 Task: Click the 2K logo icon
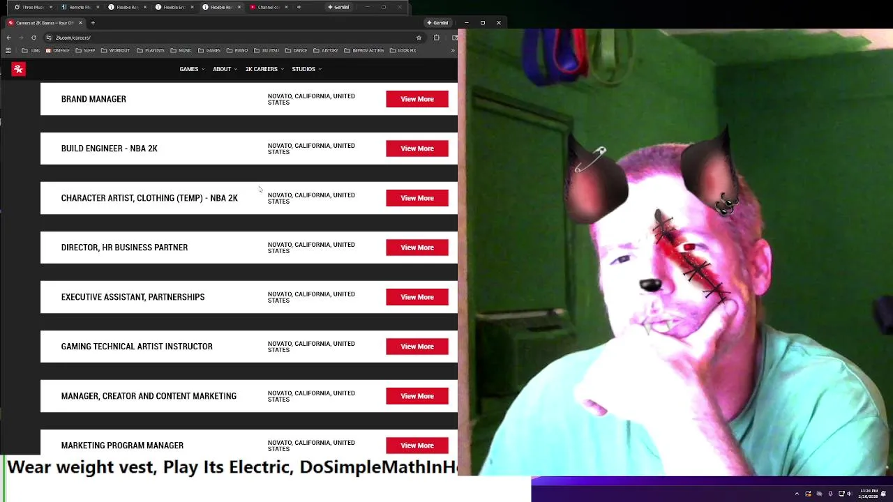tap(18, 69)
